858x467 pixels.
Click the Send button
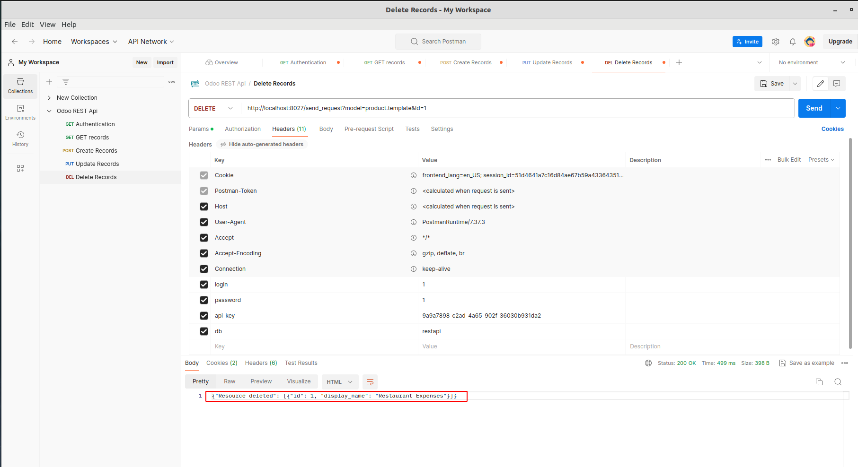click(814, 108)
